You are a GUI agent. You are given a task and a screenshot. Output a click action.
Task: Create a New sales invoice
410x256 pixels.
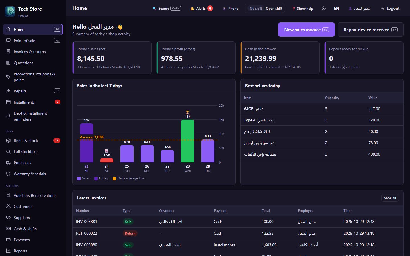[306, 30]
